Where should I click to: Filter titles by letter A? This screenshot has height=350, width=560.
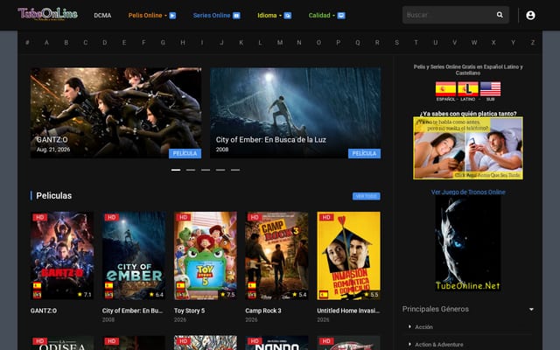coord(46,43)
